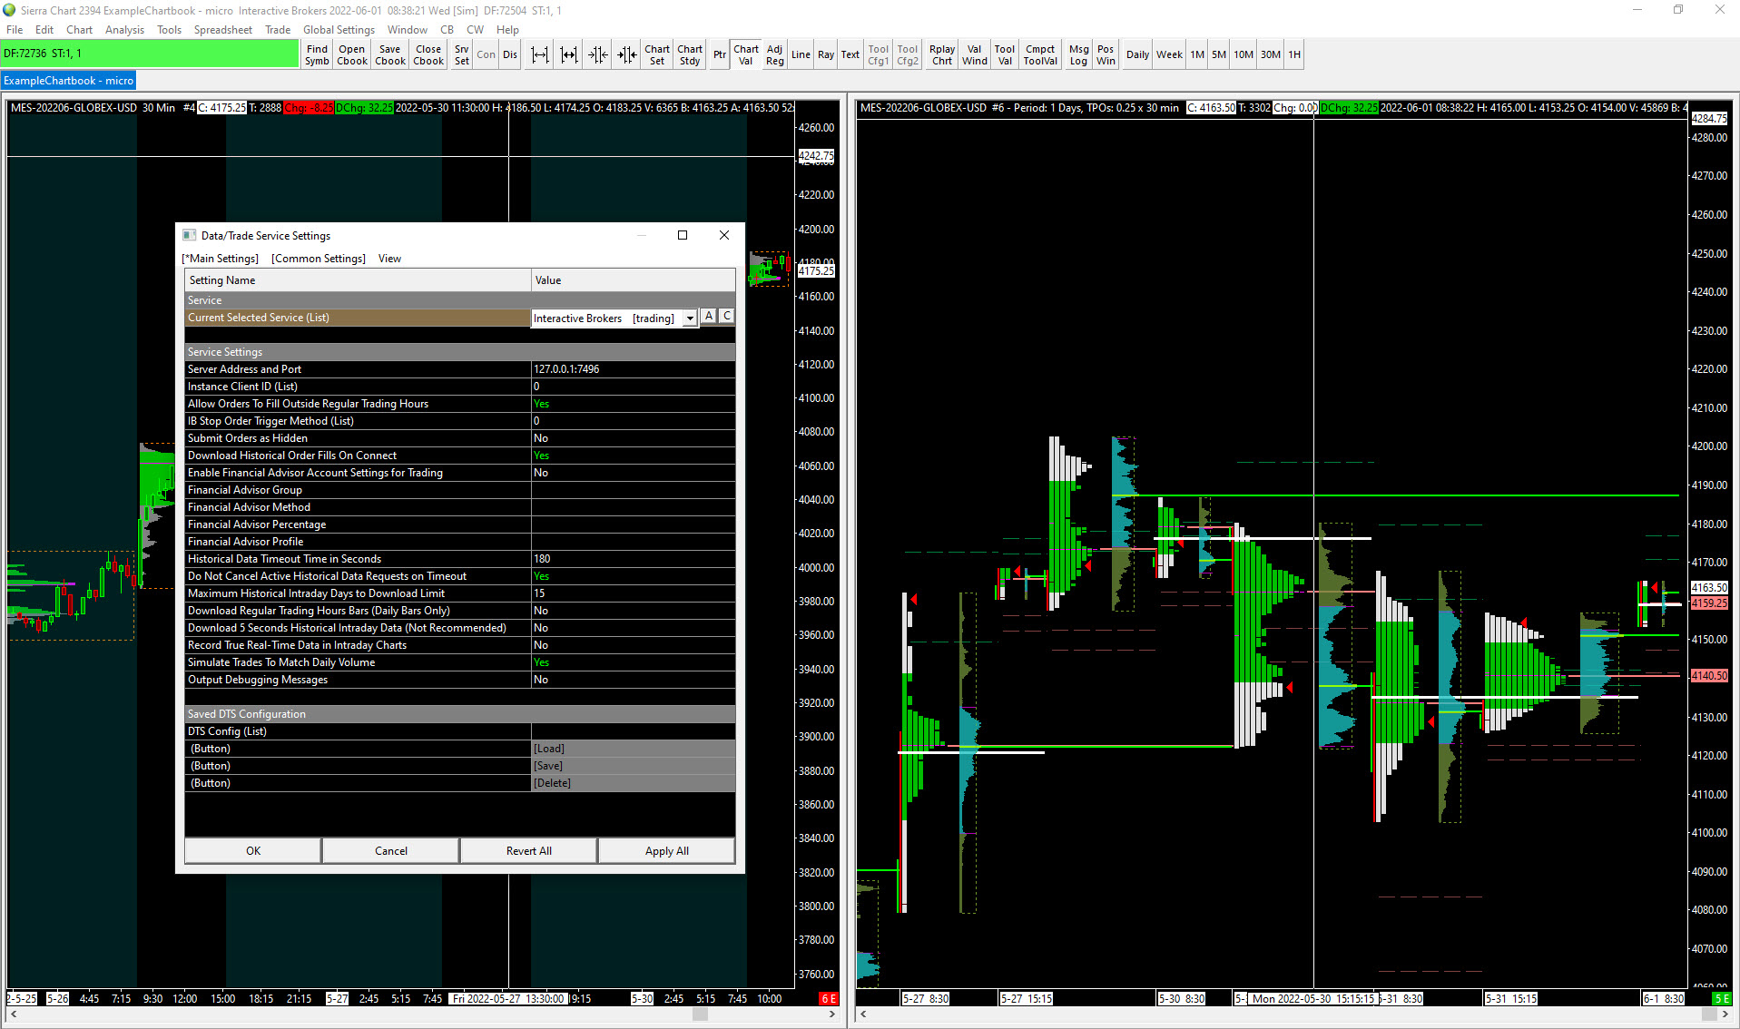The width and height of the screenshot is (1740, 1029).
Task: Toggle the Chart Val tool
Action: pos(746,55)
